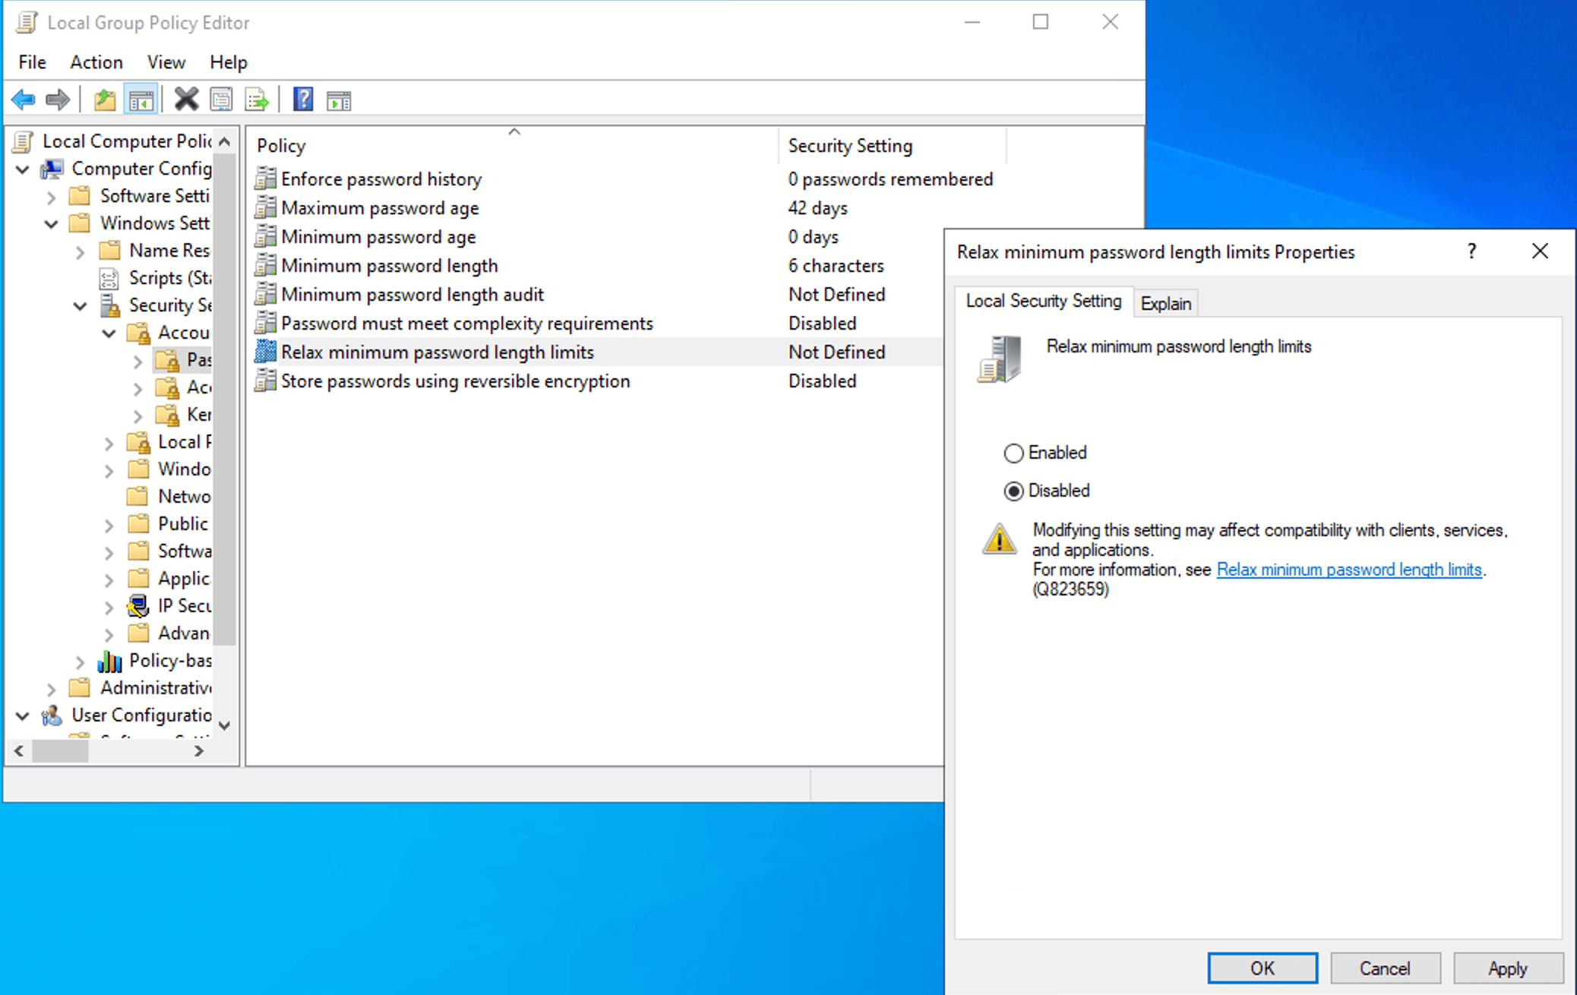Toggle the Show/Hide Console Tree icon
The image size is (1577, 995).
(x=141, y=99)
